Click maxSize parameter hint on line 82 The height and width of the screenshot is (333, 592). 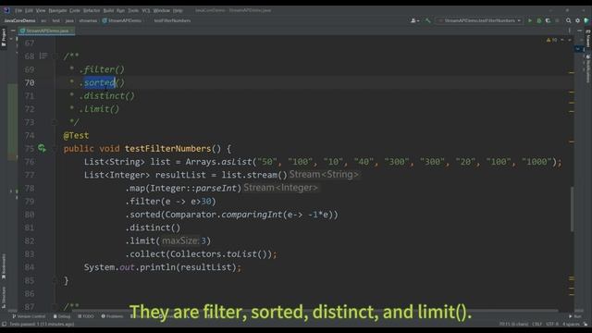(180, 240)
